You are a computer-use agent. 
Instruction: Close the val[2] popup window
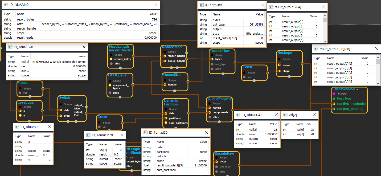click(314, 115)
